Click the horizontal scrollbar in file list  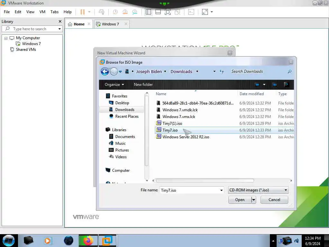(x=205, y=181)
